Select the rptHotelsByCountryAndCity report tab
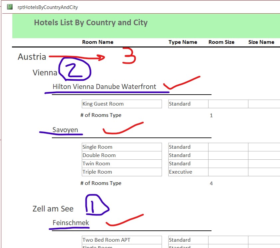 coord(48,7)
